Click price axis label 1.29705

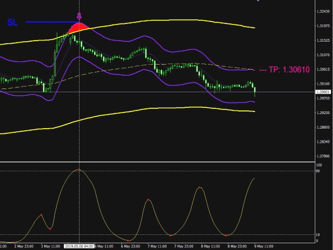point(323,98)
